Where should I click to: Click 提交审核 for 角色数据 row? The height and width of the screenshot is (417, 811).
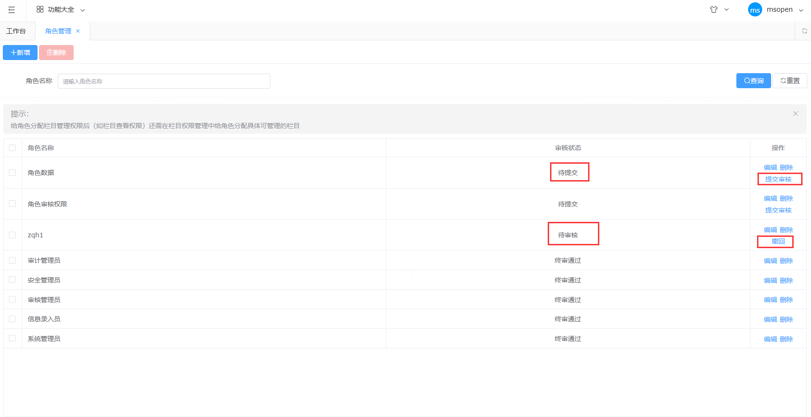coord(778,179)
